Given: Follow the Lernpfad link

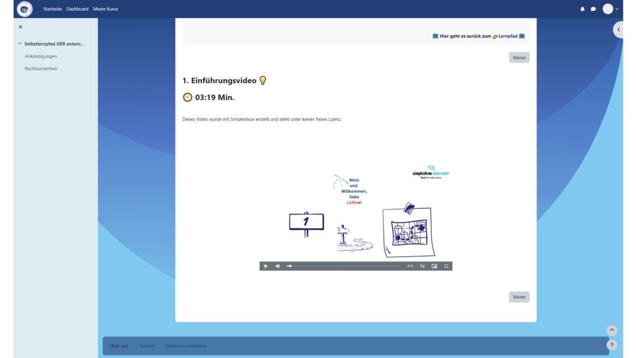Looking at the screenshot, I should [x=508, y=36].
